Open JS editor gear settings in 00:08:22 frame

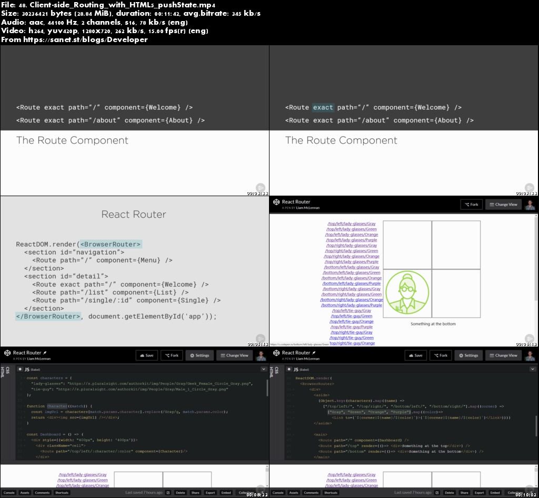click(x=20, y=369)
